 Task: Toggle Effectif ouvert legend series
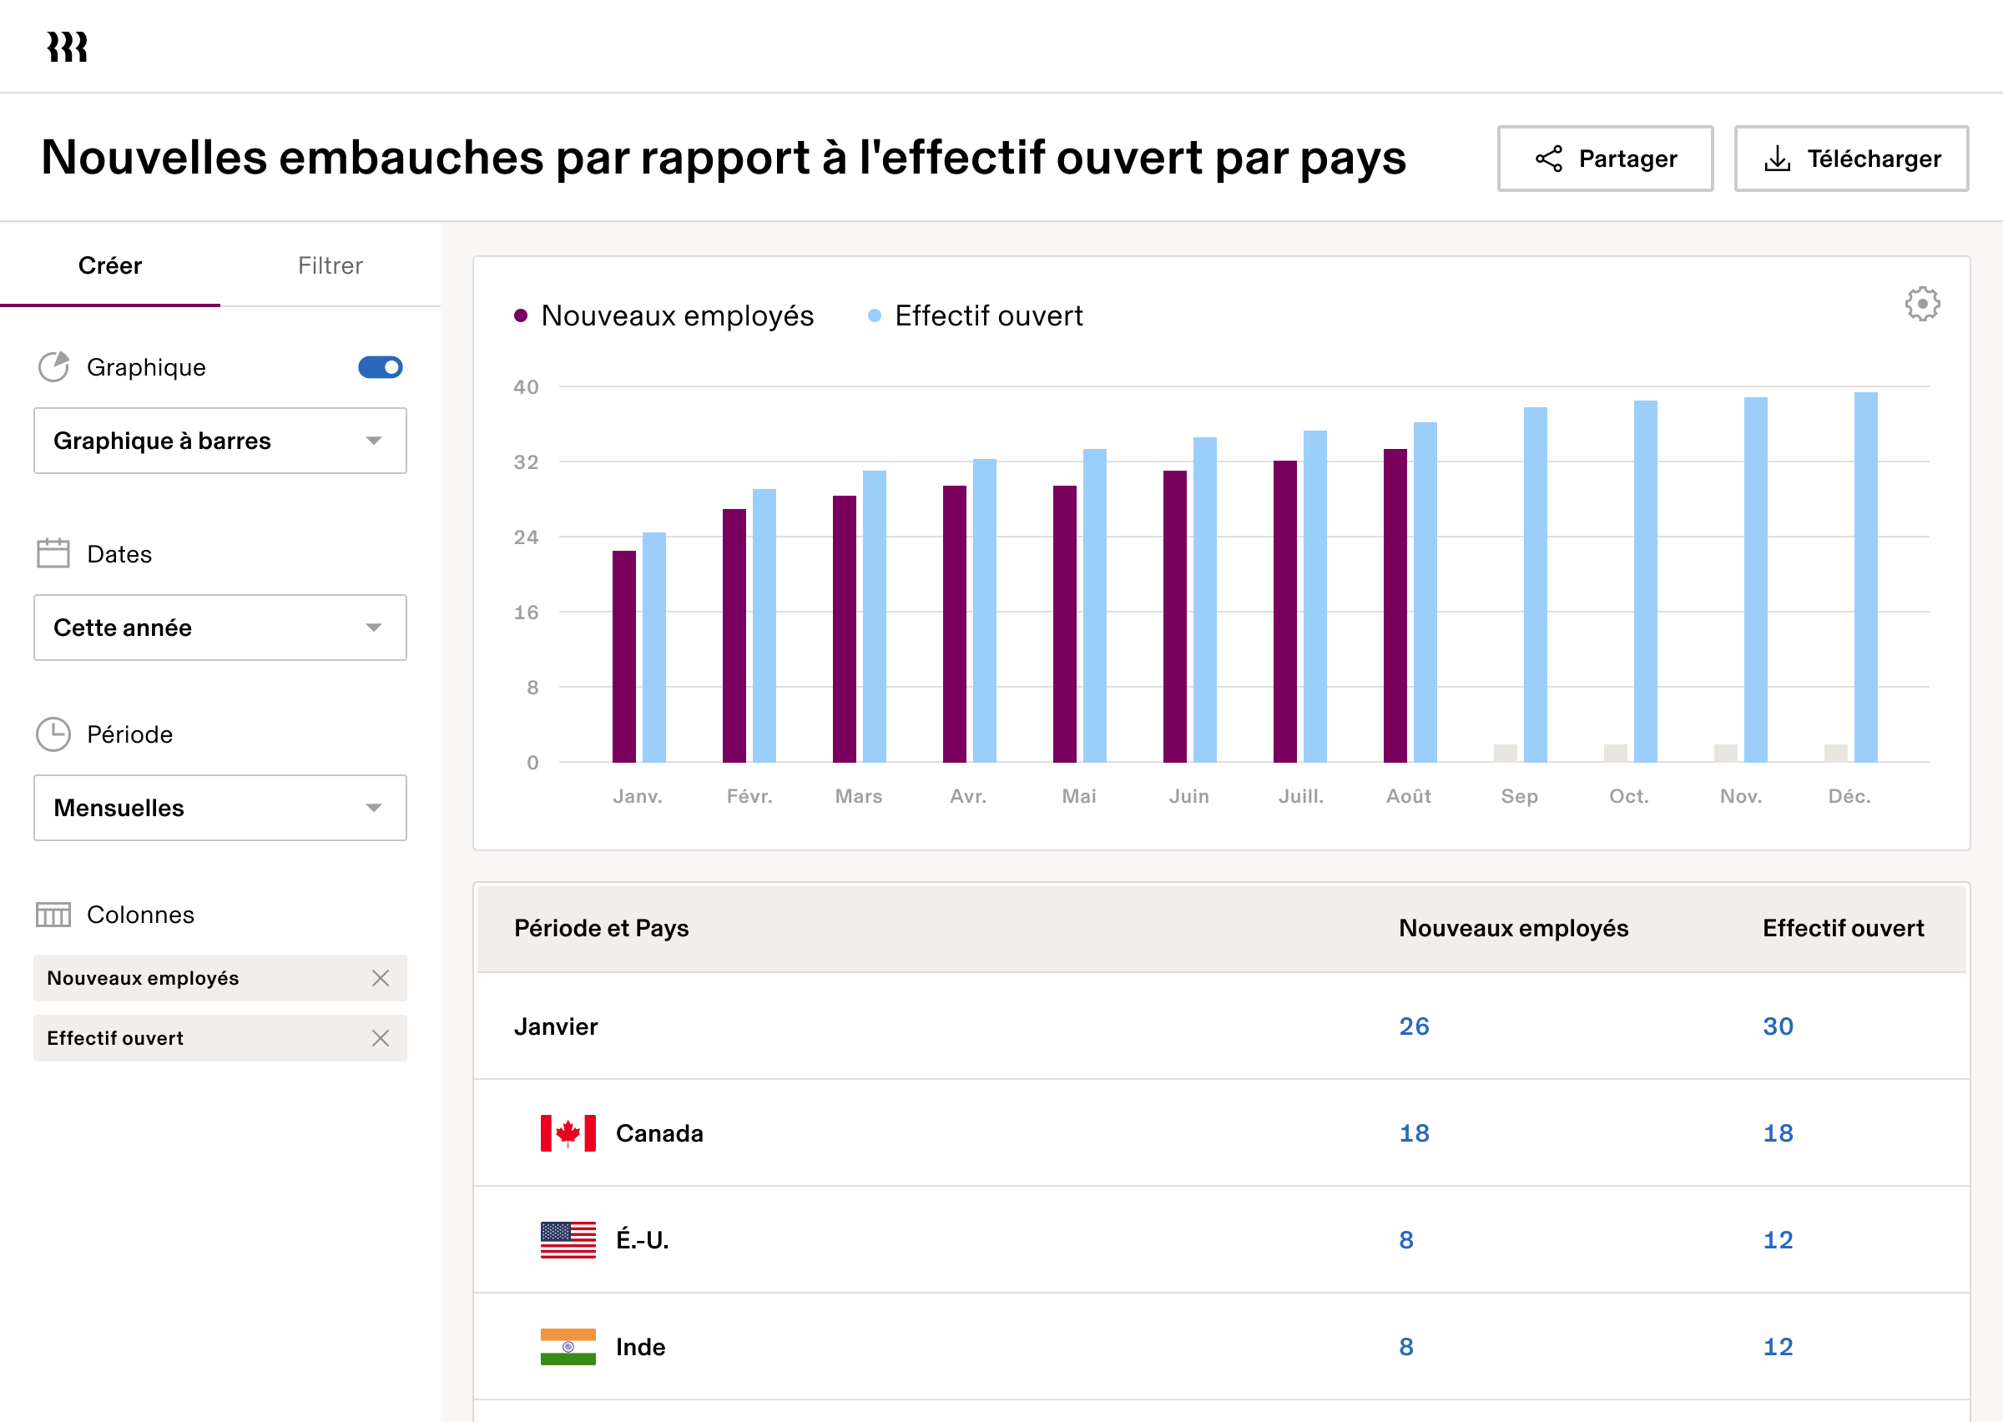point(976,315)
